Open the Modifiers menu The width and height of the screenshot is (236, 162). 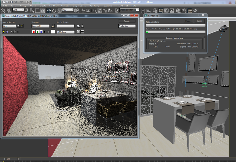pyautogui.click(x=53, y=6)
